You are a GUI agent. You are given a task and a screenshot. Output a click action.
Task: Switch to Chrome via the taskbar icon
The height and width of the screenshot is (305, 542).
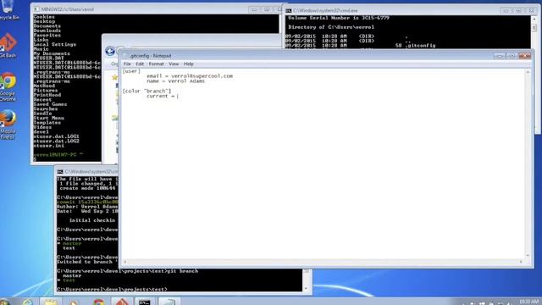point(98,302)
